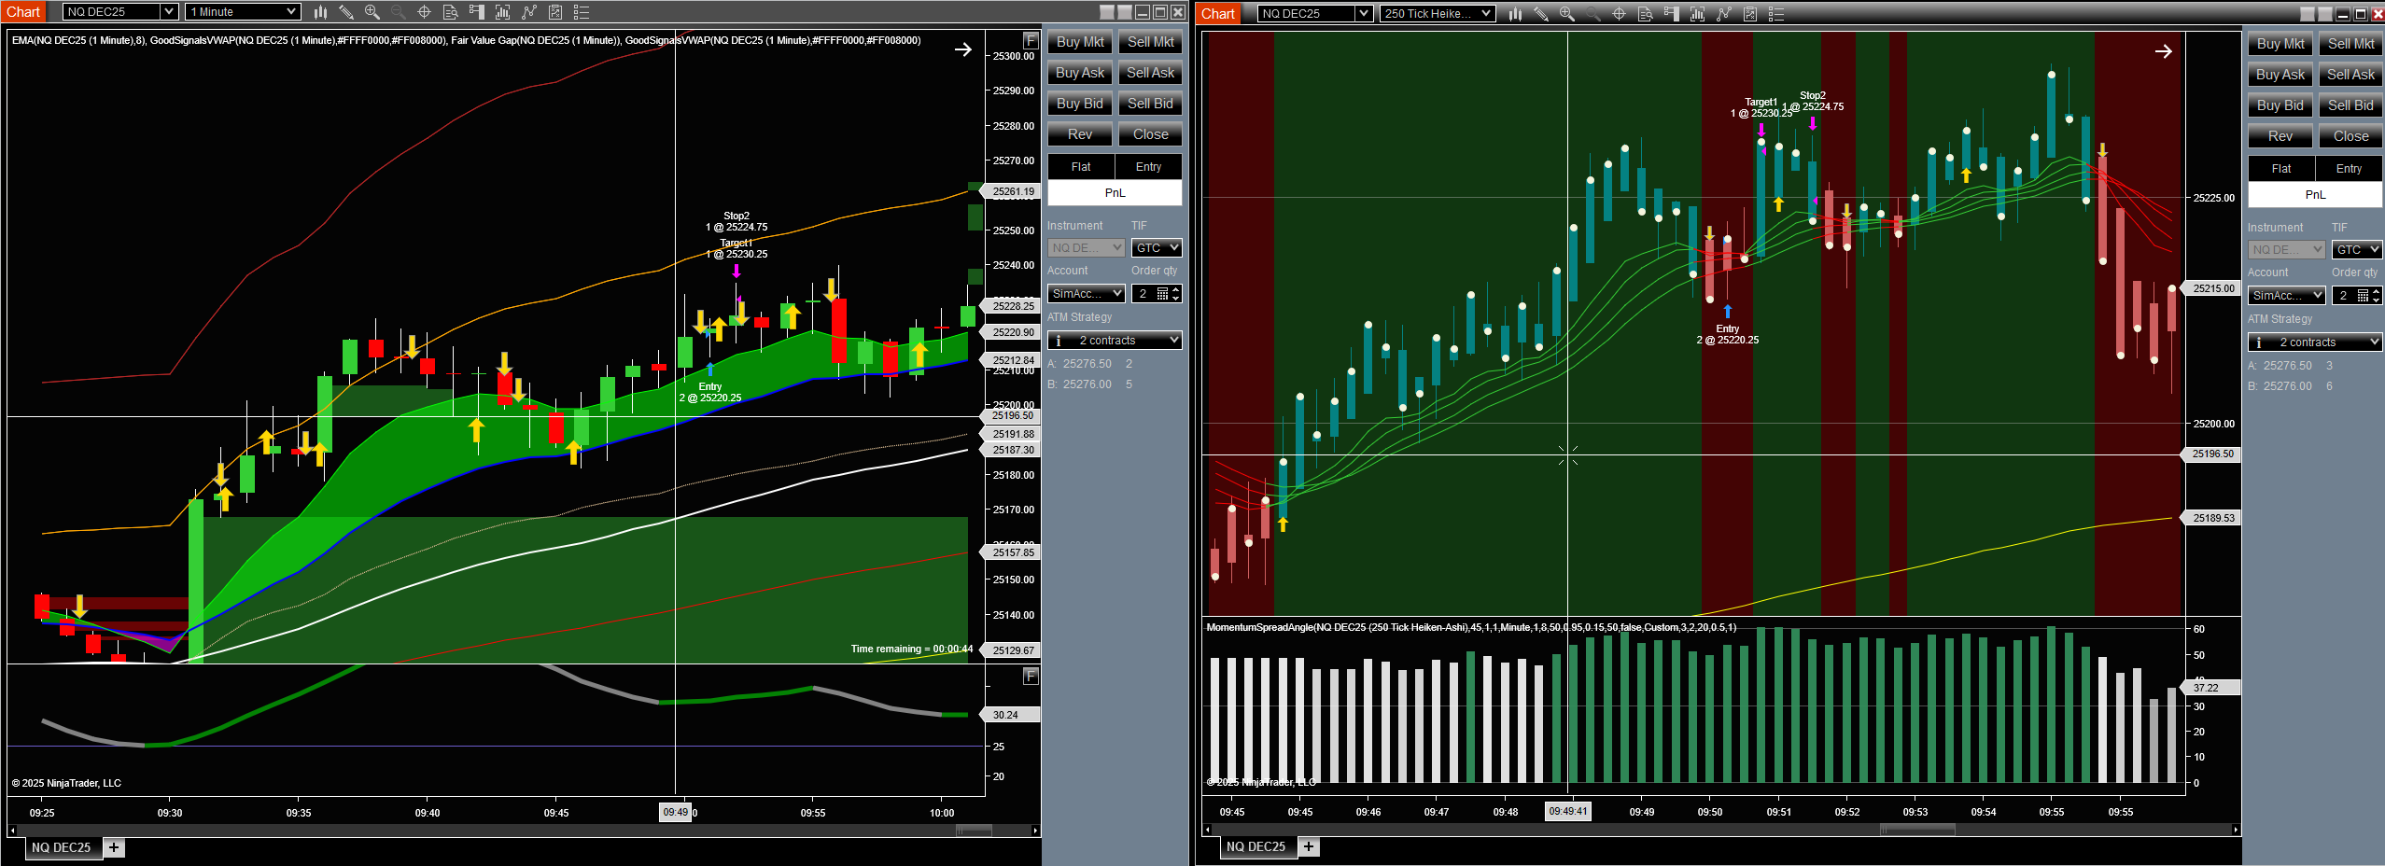This screenshot has width=2385, height=866.
Task: Open Indicators icon on right chart toolbar
Action: (1697, 14)
